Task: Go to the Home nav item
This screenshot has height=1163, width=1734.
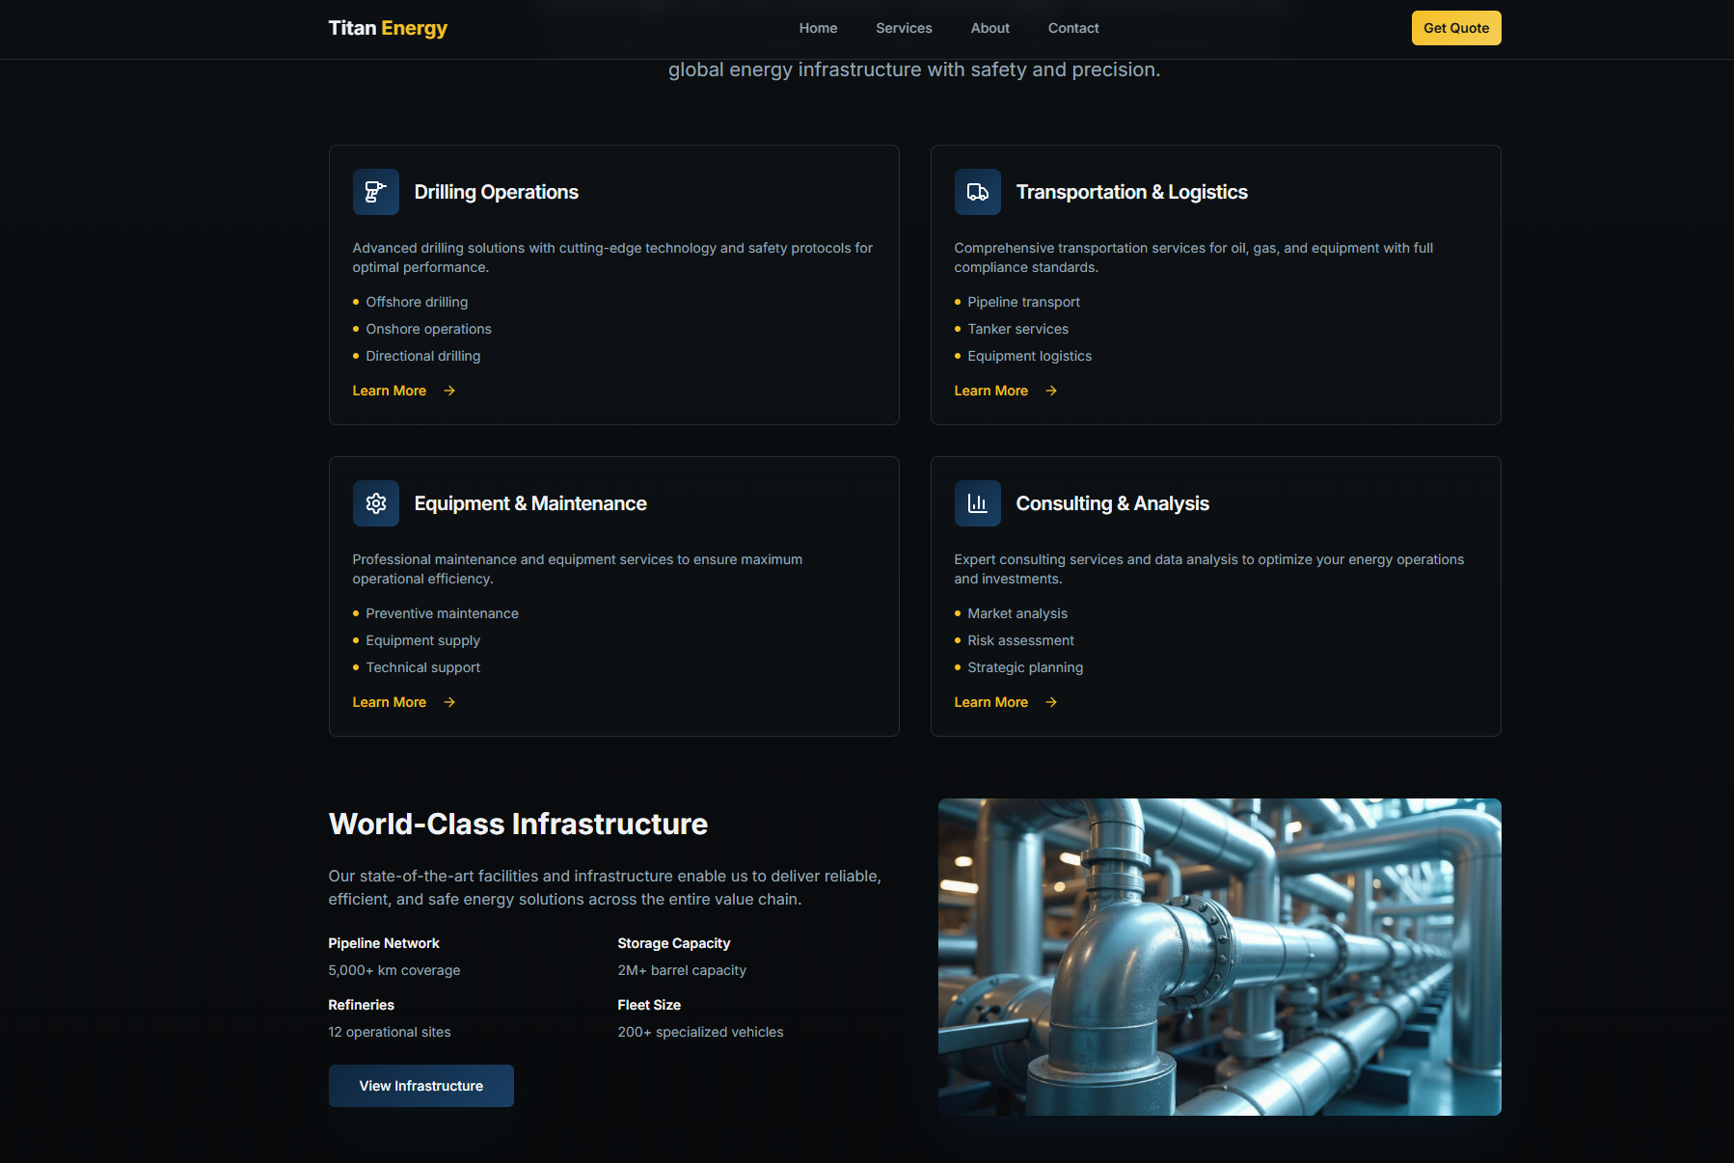Action: (818, 28)
